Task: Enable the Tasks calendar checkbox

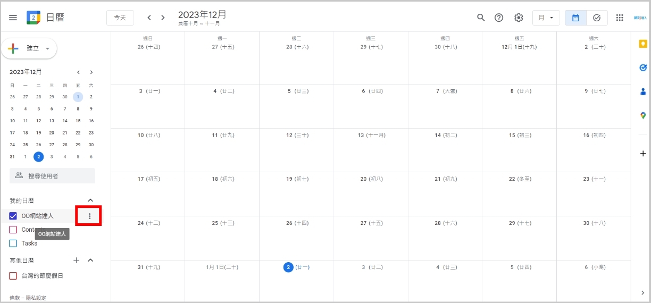Action: pyautogui.click(x=13, y=243)
